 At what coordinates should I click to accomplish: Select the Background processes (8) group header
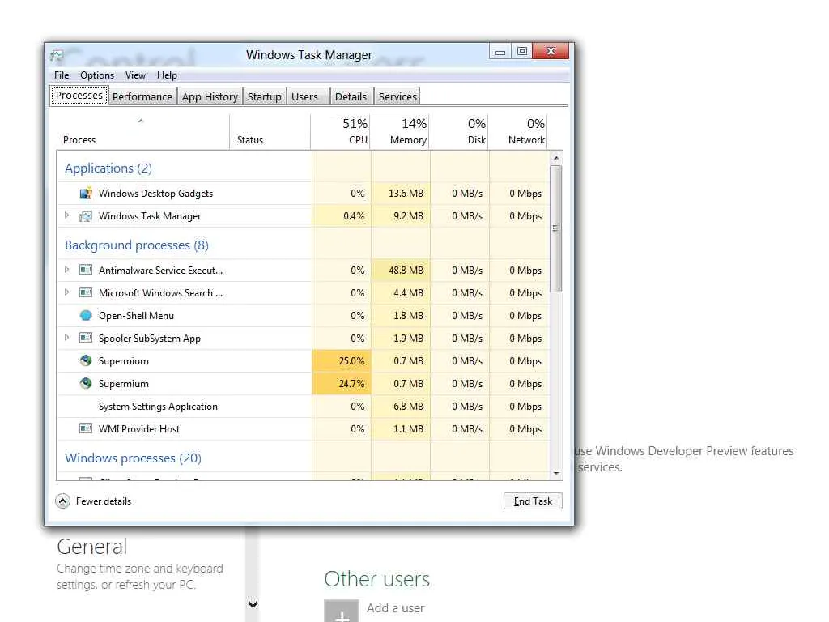(136, 245)
